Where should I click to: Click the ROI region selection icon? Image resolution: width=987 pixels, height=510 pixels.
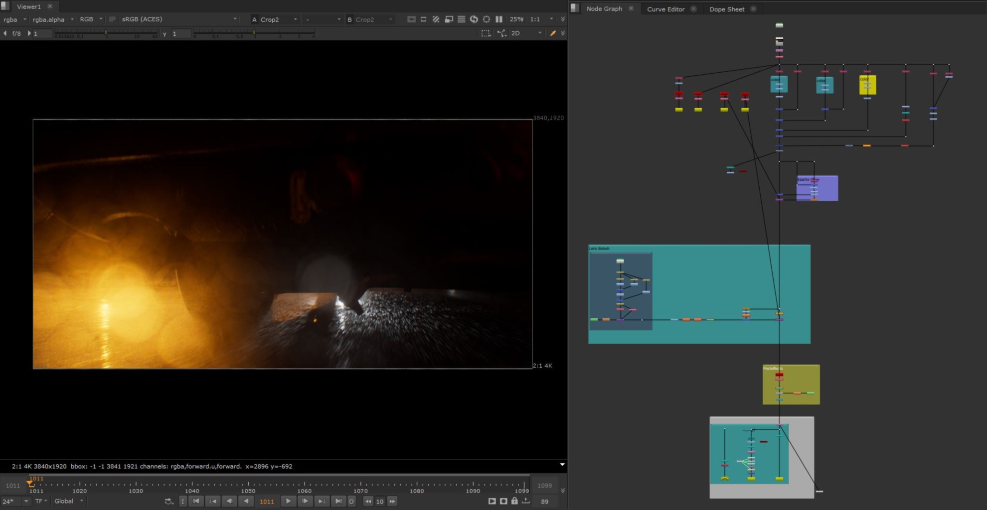486,33
